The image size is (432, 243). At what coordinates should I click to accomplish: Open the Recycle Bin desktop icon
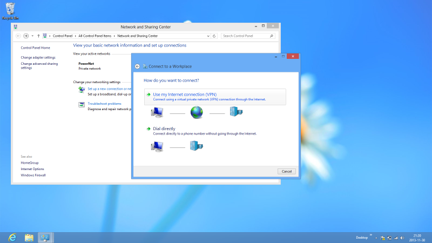[x=10, y=8]
